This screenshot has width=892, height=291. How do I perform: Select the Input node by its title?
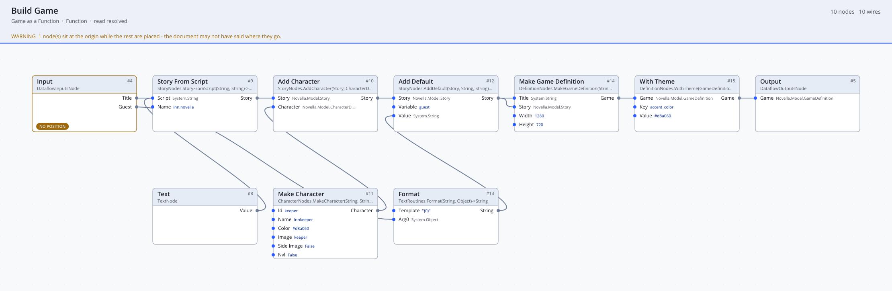tap(45, 81)
